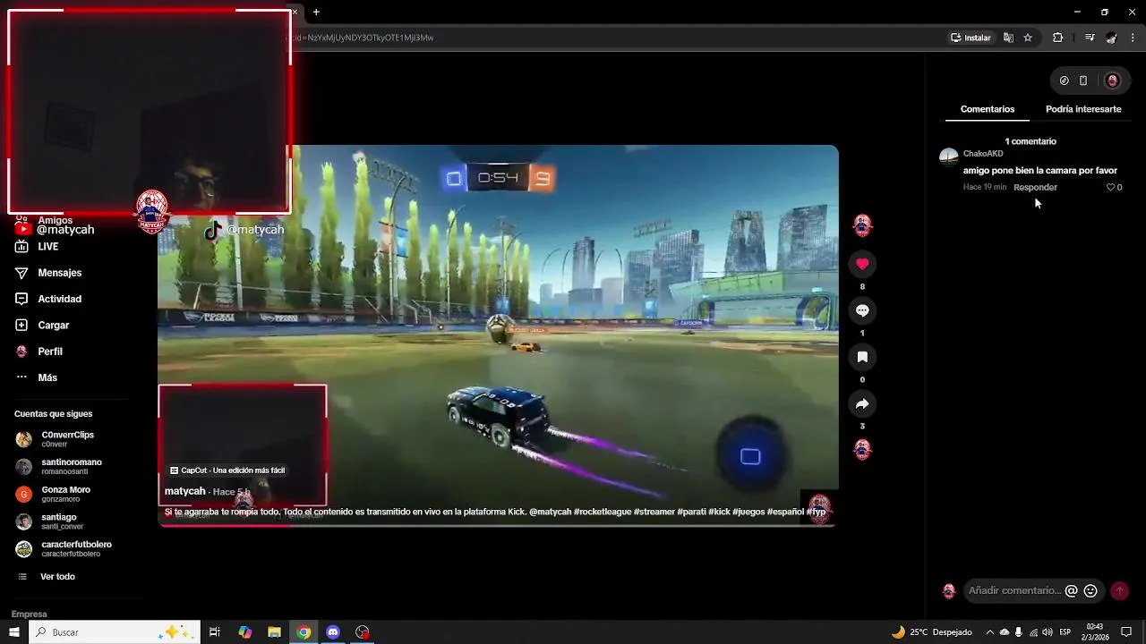Bookmark this page with star icon

click(x=1028, y=38)
